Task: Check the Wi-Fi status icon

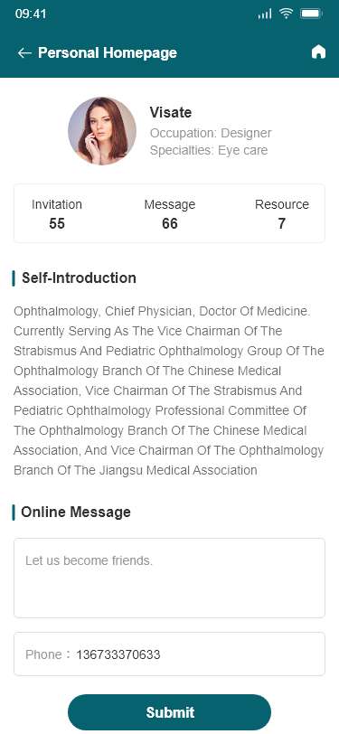Action: tap(286, 14)
